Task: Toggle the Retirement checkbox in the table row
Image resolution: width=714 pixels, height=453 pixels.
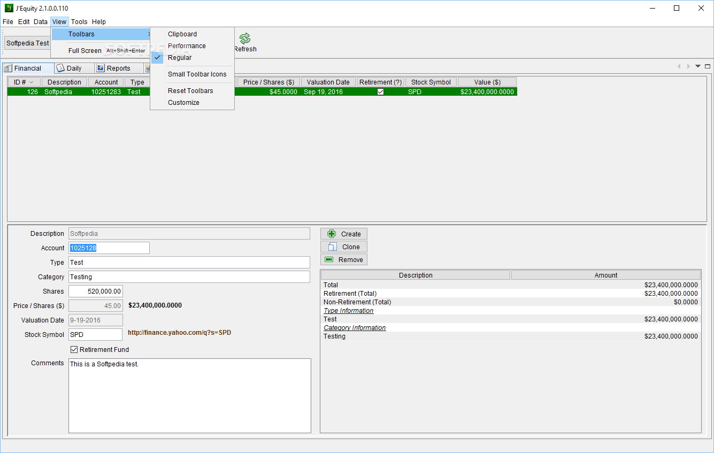Action: click(380, 91)
